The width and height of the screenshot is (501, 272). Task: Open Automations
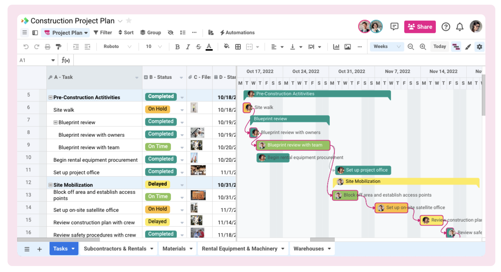coord(237,32)
